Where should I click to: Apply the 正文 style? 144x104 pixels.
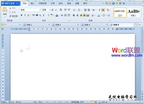(x=120, y=13)
